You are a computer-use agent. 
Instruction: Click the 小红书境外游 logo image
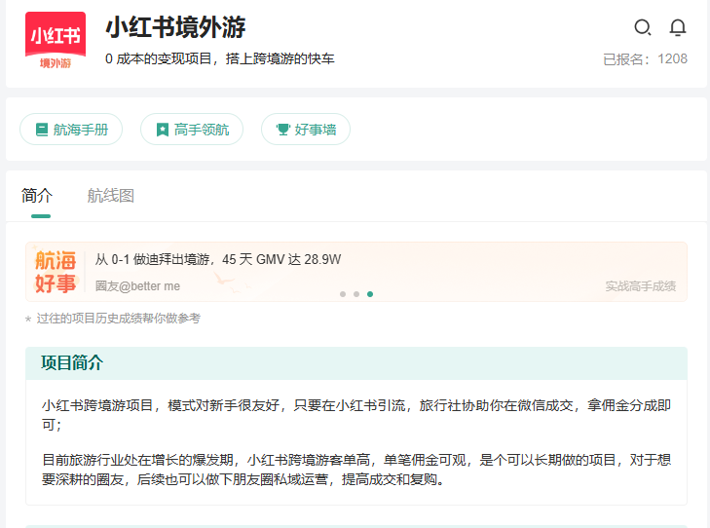pos(56,41)
